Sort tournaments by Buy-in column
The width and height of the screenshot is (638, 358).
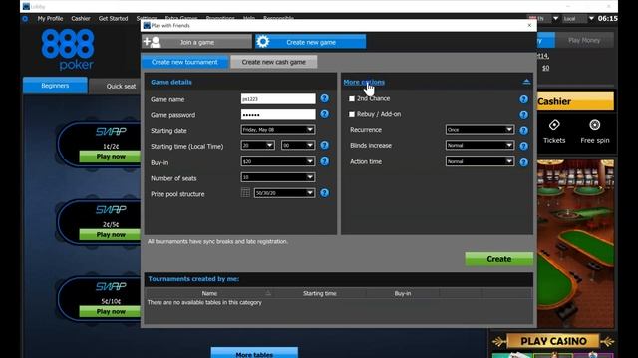click(403, 293)
